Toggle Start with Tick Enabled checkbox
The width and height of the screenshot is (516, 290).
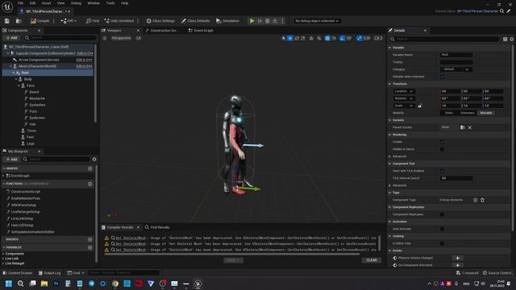[x=442, y=171]
